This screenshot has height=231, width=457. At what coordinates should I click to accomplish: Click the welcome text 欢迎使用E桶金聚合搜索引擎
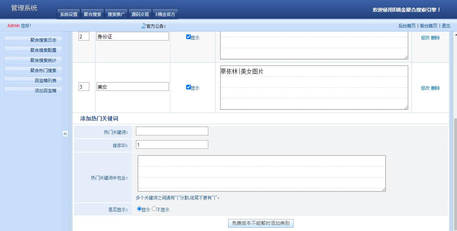[407, 10]
